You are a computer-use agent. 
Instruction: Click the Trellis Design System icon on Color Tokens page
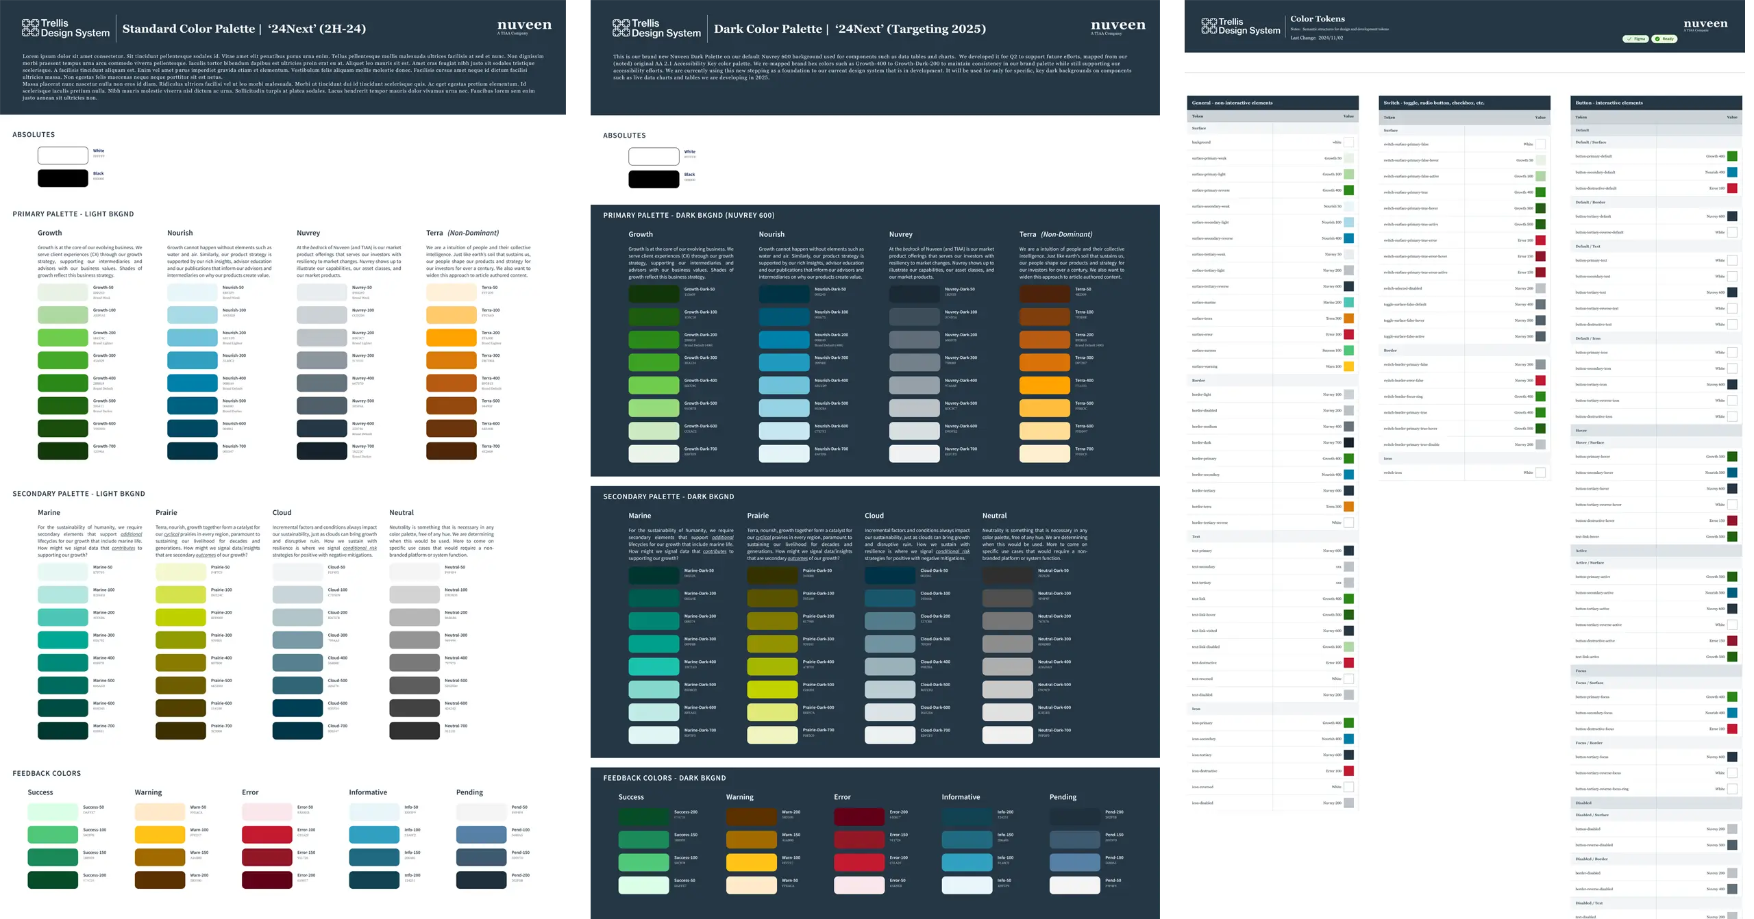coord(1209,27)
